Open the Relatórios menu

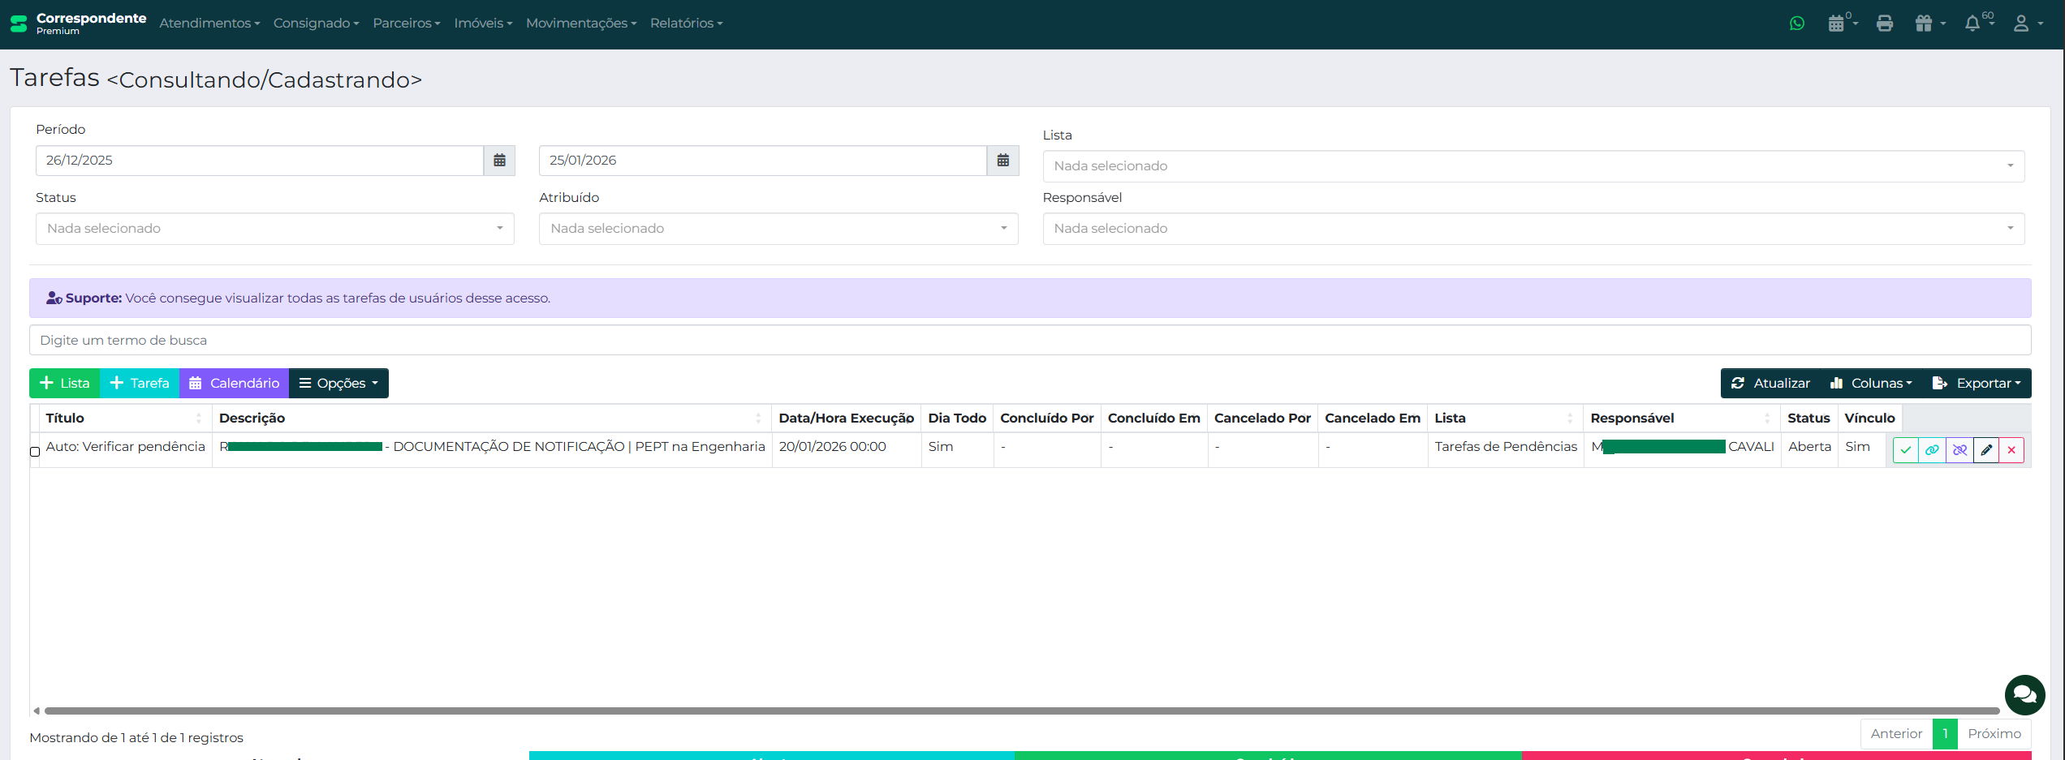(x=686, y=24)
